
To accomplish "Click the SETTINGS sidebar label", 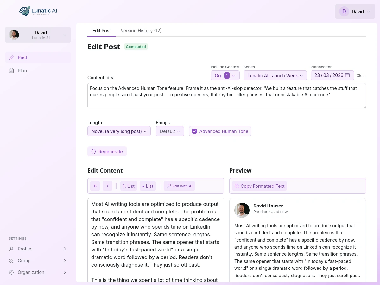I will point(18,238).
